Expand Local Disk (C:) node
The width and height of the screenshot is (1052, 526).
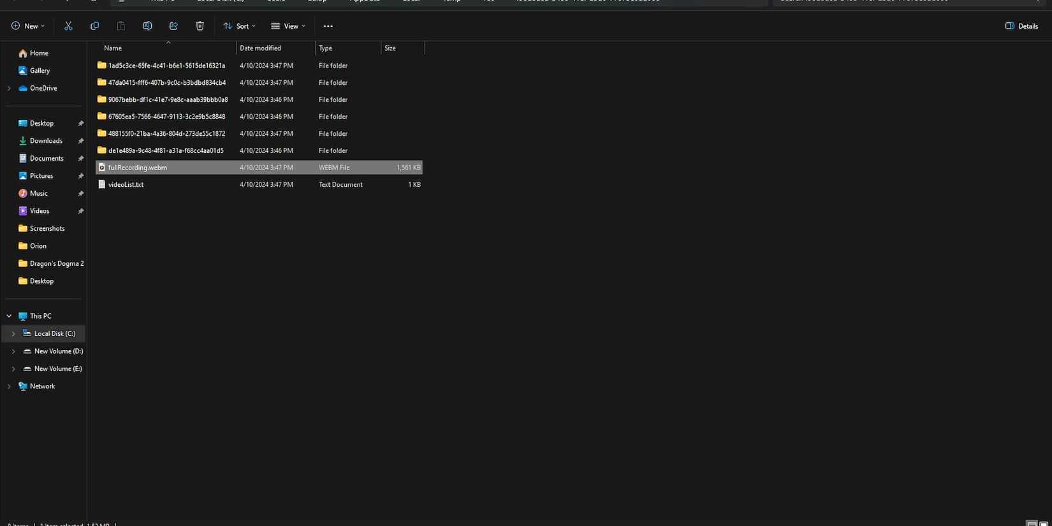tap(13, 334)
